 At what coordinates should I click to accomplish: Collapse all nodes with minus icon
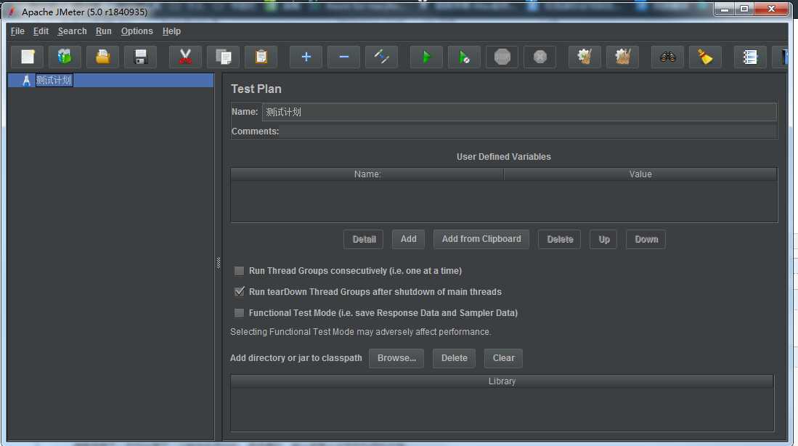coord(343,57)
